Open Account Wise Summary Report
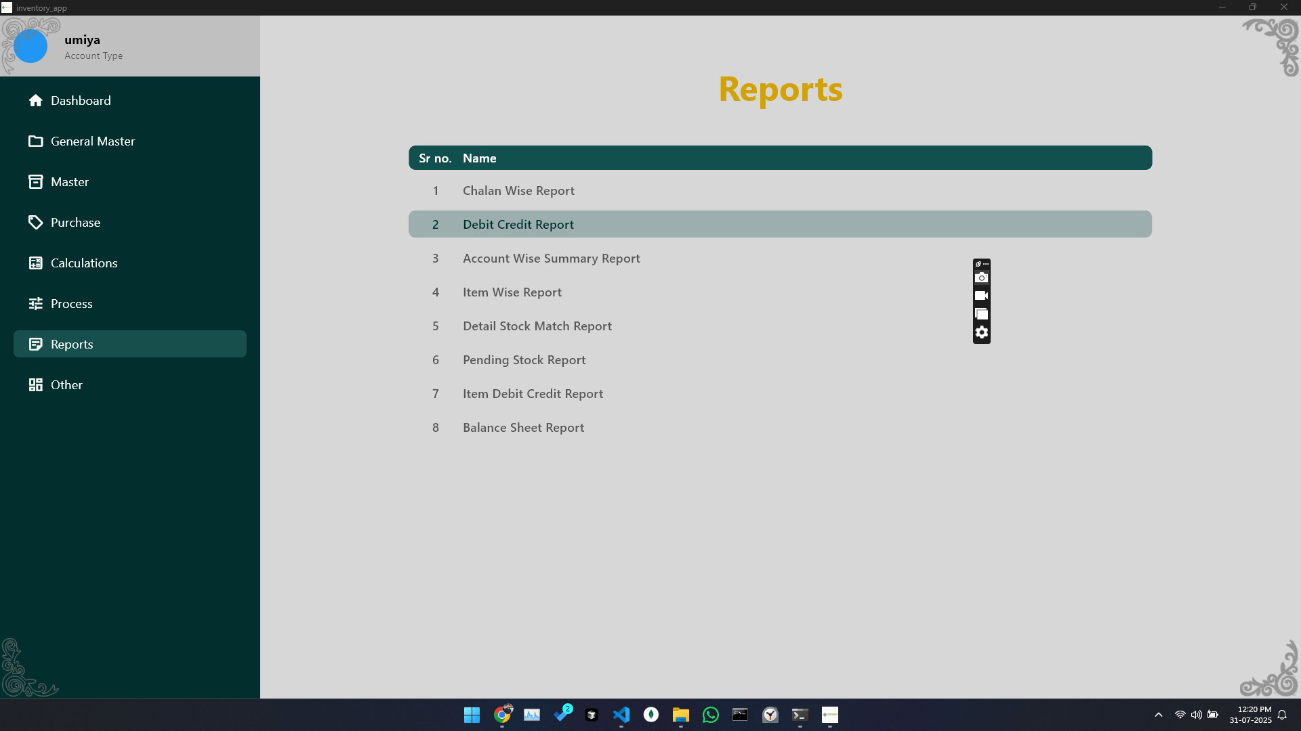1301x731 pixels. pos(551,259)
